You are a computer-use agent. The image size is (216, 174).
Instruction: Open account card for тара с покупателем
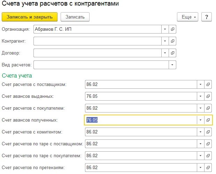pos(208,155)
